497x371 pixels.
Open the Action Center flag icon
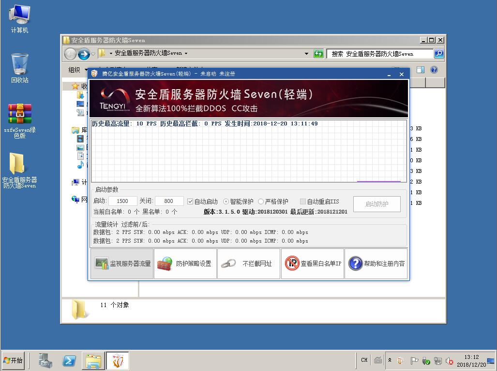point(414,360)
